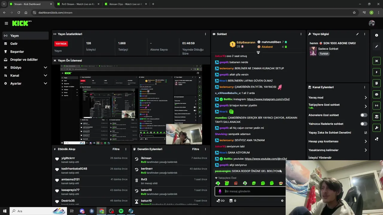Click the stream preview thumbnail
Screen dimensions: 383x215
click(131, 105)
